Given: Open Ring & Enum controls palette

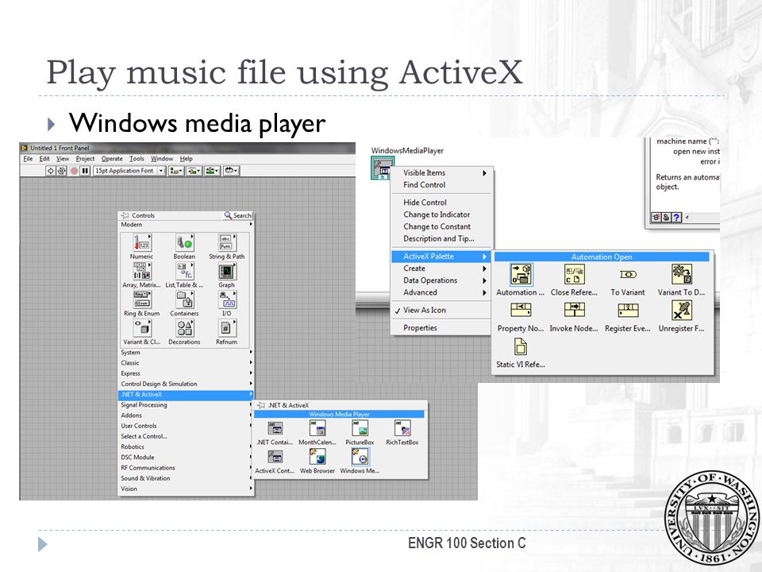Looking at the screenshot, I should [x=142, y=300].
